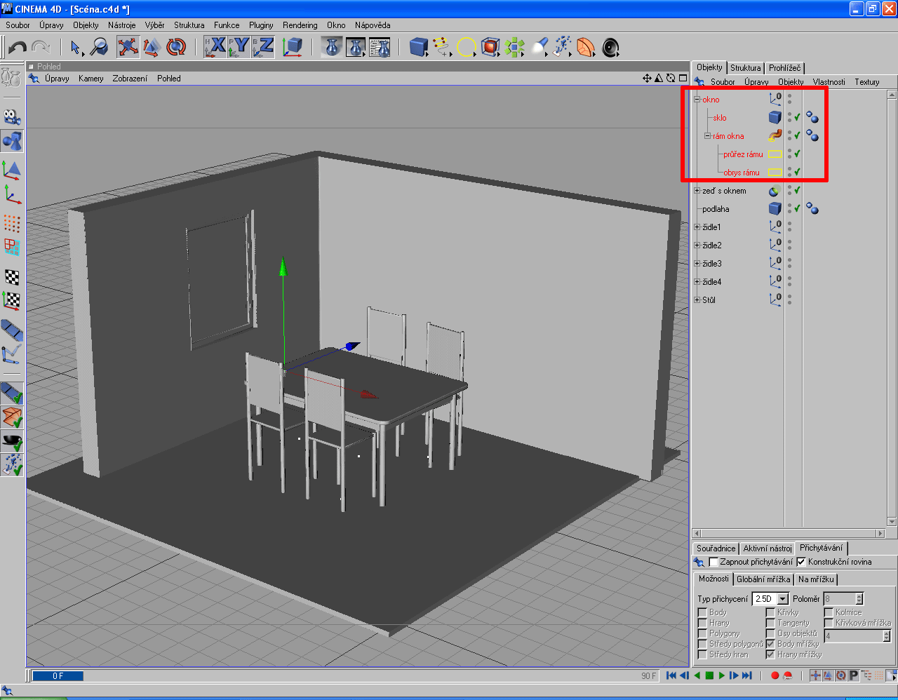The image size is (898, 700).
Task: Select object mode in the left palette
Action: click(12, 141)
